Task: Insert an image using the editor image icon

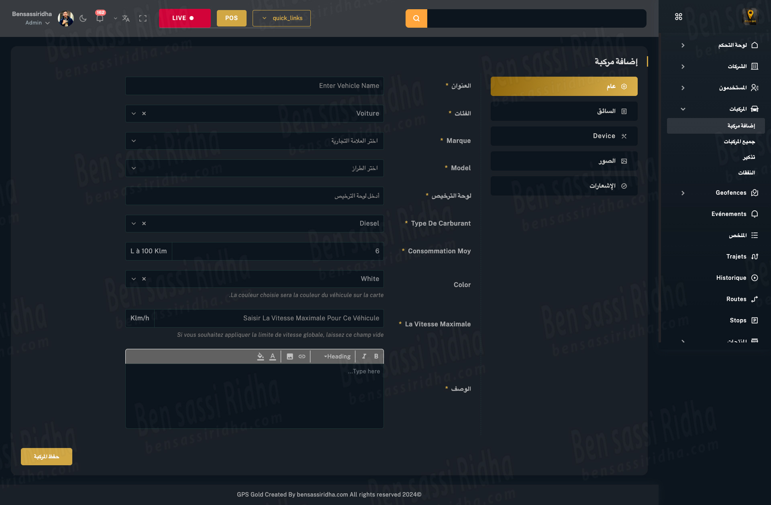Action: [290, 356]
